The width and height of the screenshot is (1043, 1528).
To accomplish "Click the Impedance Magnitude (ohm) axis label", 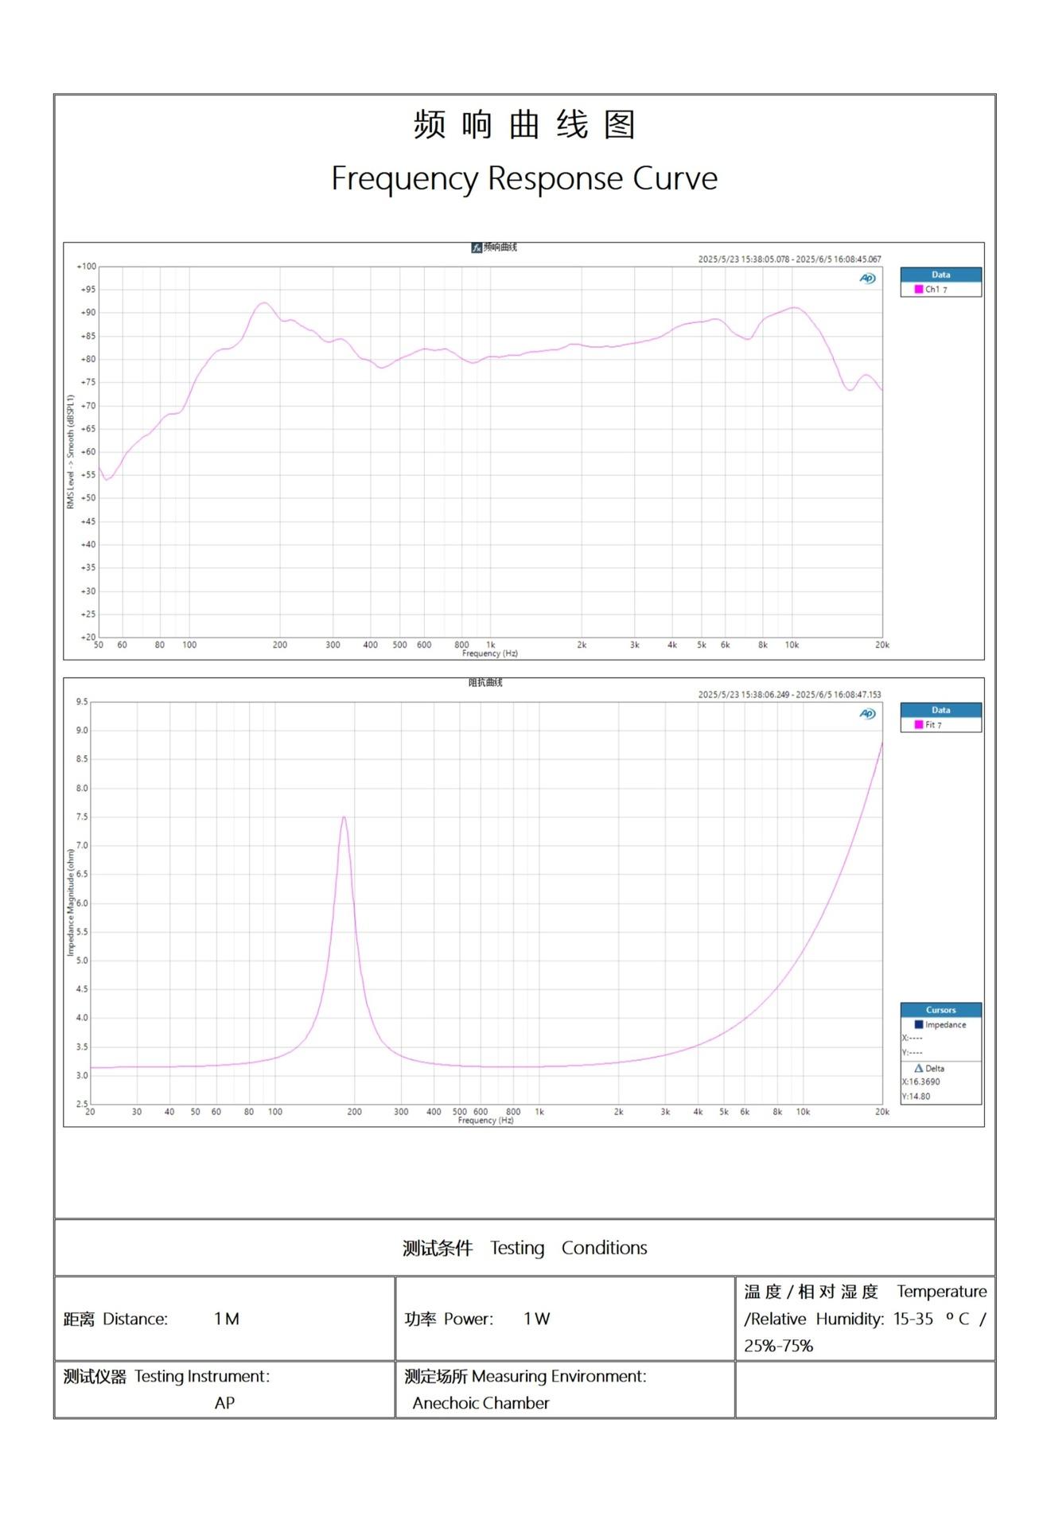I will (x=71, y=902).
